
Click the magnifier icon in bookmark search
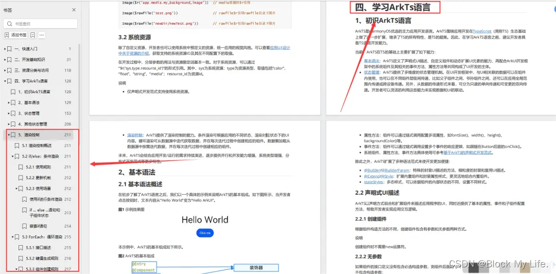pos(10,24)
